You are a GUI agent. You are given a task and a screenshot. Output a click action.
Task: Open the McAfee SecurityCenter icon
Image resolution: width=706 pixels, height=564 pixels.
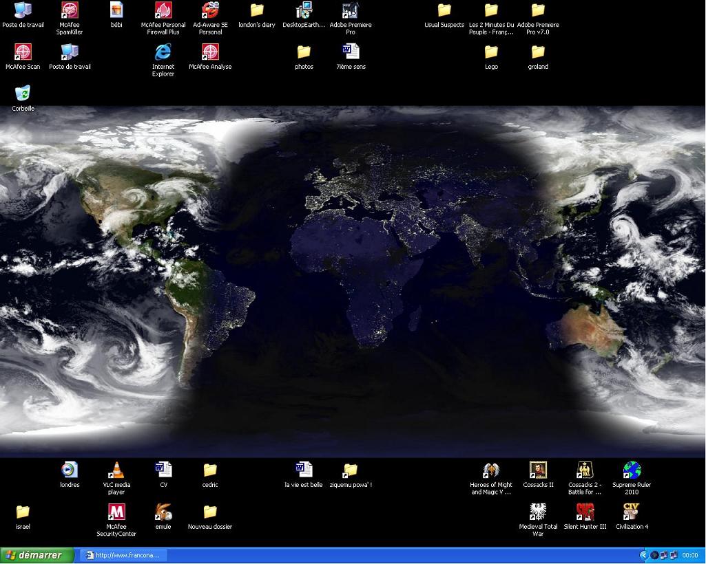116,512
